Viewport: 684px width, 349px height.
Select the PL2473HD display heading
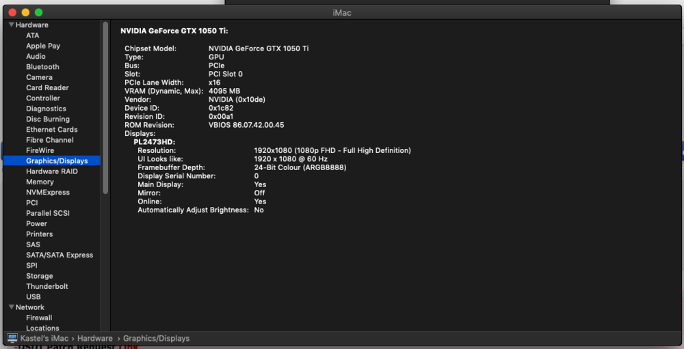click(154, 142)
